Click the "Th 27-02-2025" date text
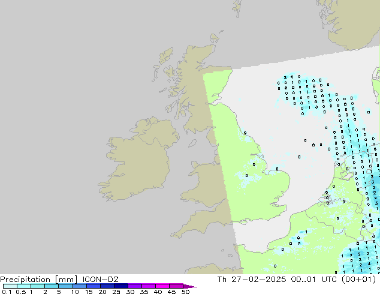380x294 pixels. tap(252, 280)
